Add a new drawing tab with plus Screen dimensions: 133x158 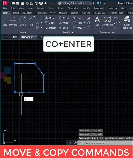click(42, 37)
